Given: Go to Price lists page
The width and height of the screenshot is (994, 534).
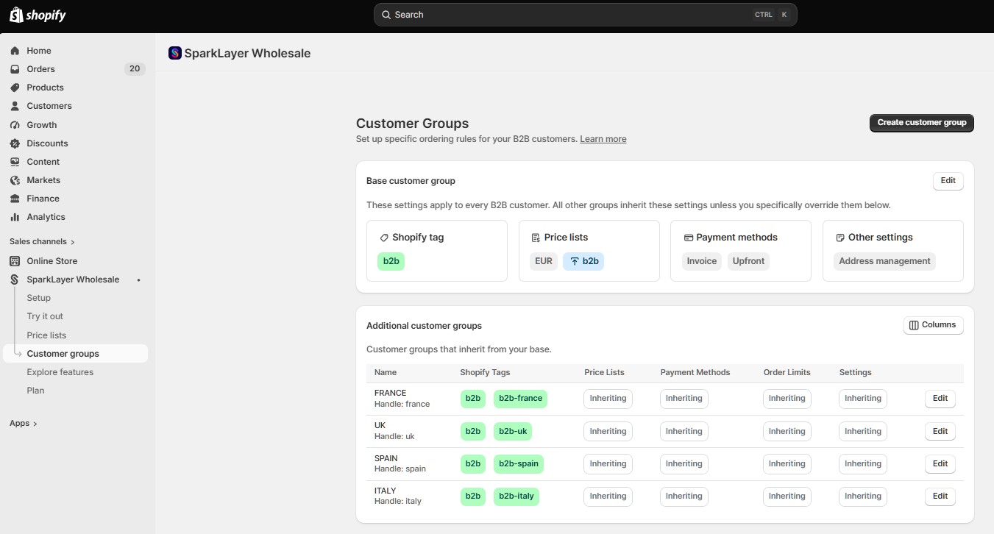Looking at the screenshot, I should [x=46, y=335].
